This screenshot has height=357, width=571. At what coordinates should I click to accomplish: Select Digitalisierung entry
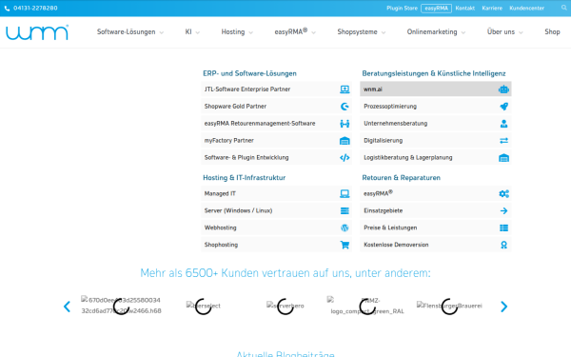click(436, 141)
